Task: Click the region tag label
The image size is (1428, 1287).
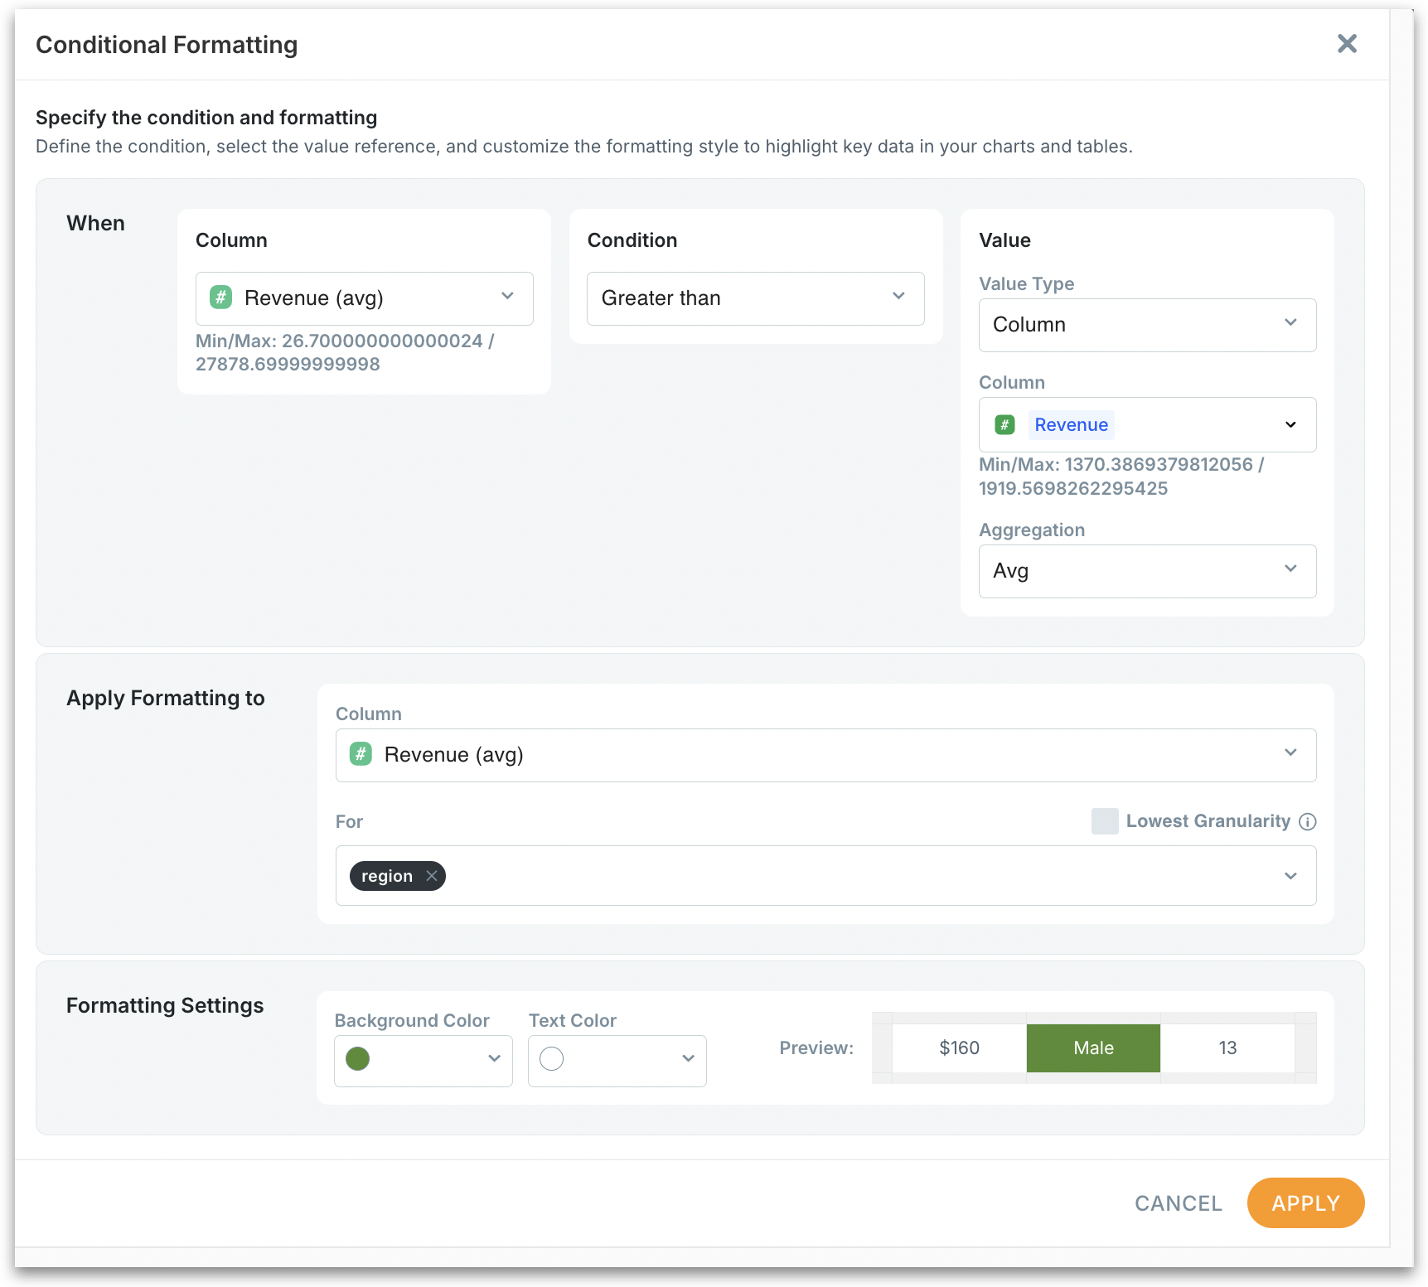Action: tap(386, 876)
